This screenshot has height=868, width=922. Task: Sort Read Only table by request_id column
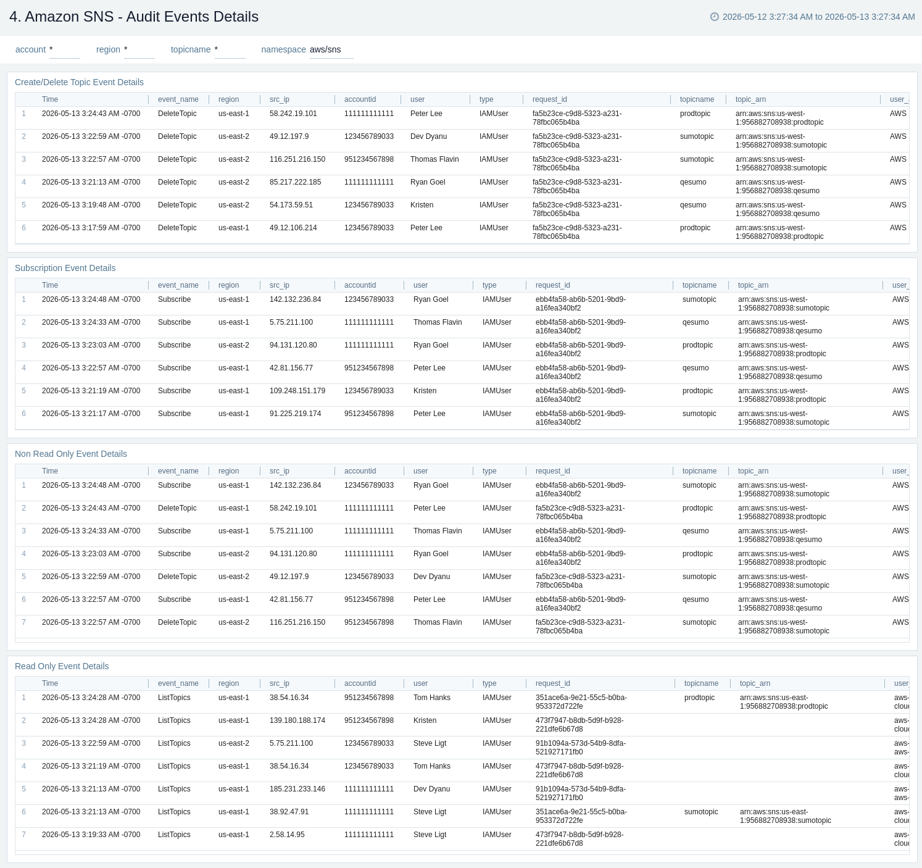pyautogui.click(x=553, y=683)
